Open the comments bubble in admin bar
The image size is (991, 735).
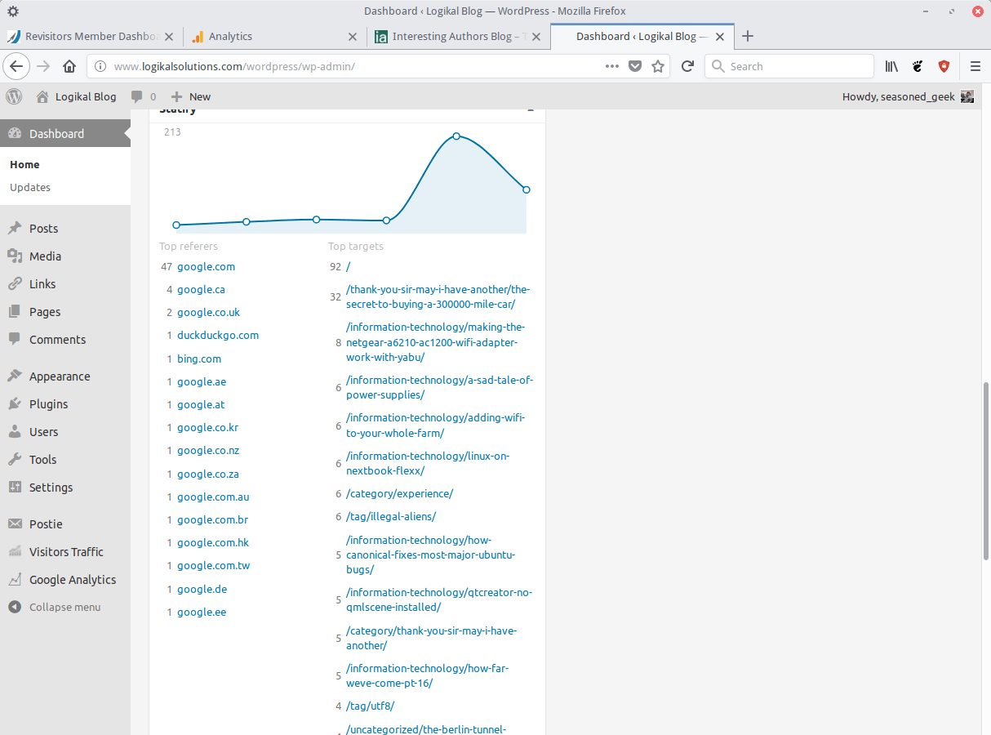[x=143, y=96]
